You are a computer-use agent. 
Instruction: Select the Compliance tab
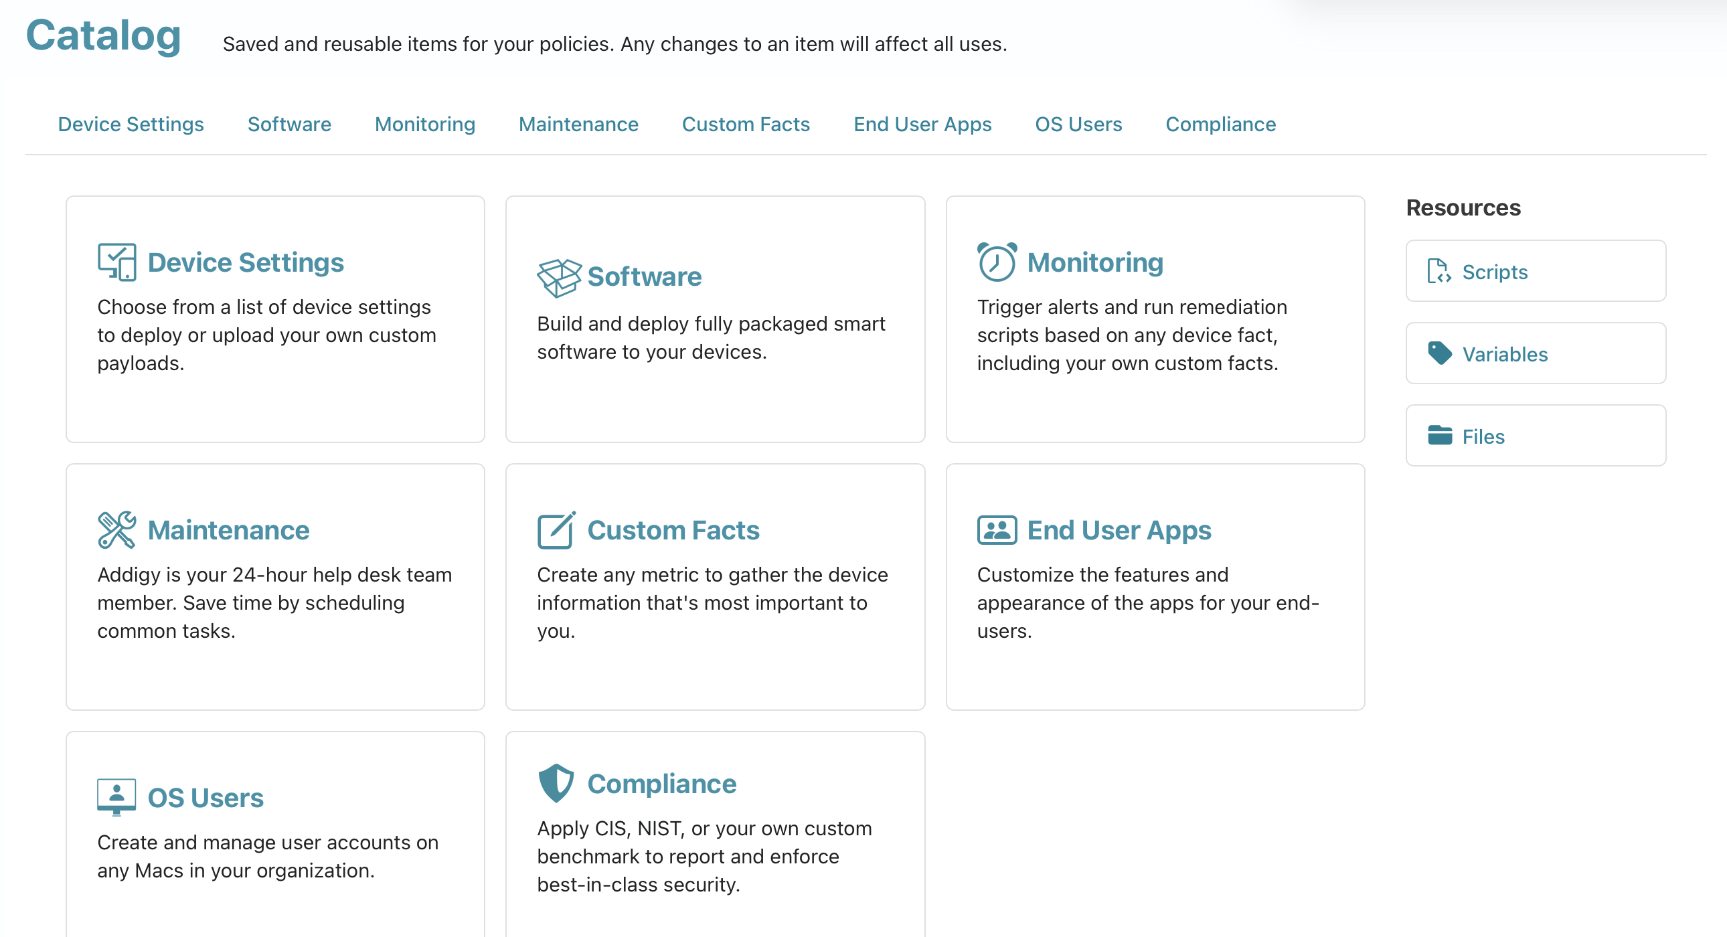(1220, 124)
